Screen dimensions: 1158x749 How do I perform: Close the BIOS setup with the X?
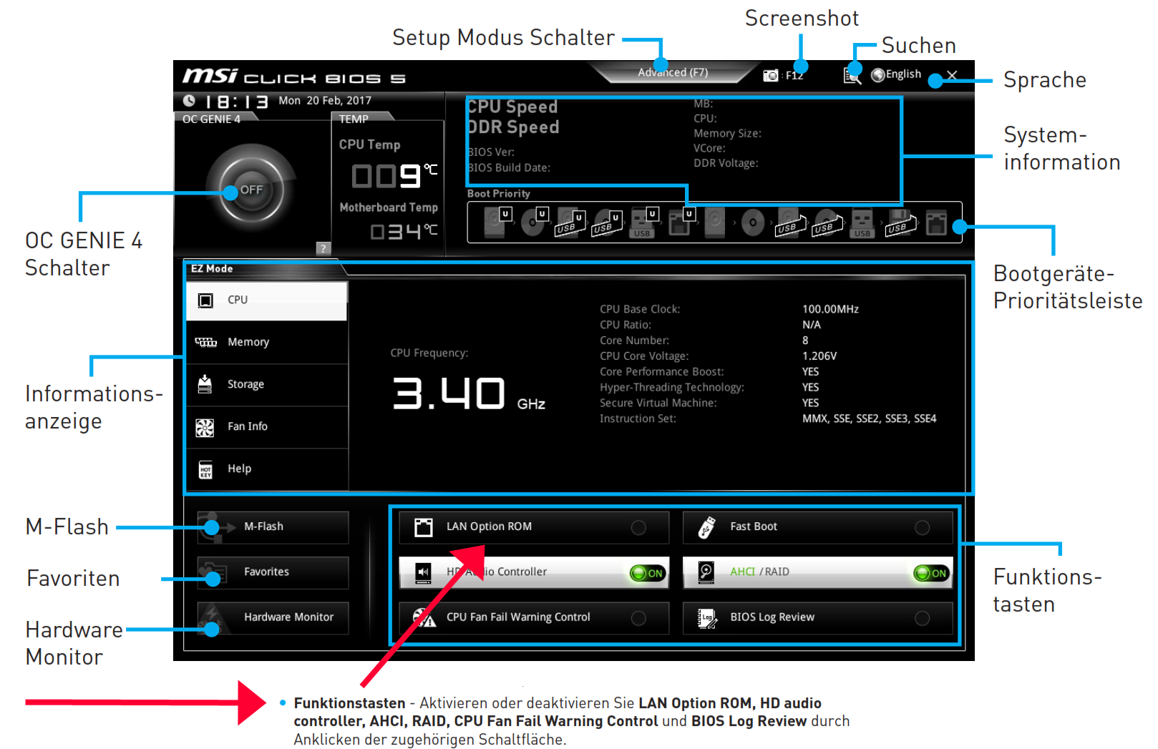point(952,74)
